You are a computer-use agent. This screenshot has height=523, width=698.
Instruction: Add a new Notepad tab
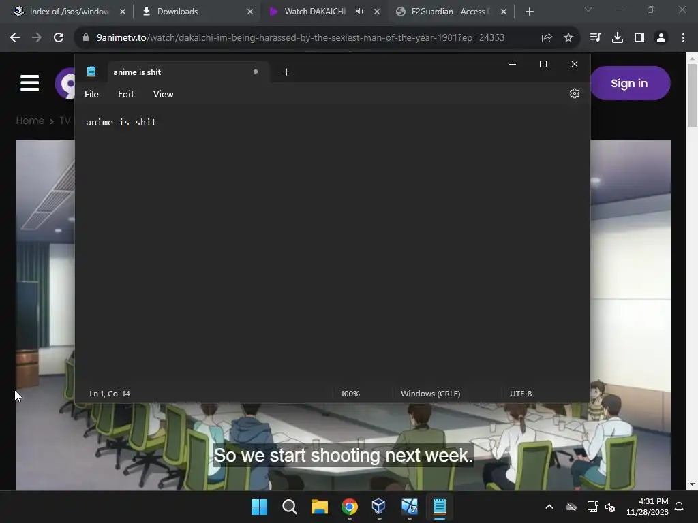[x=287, y=72]
